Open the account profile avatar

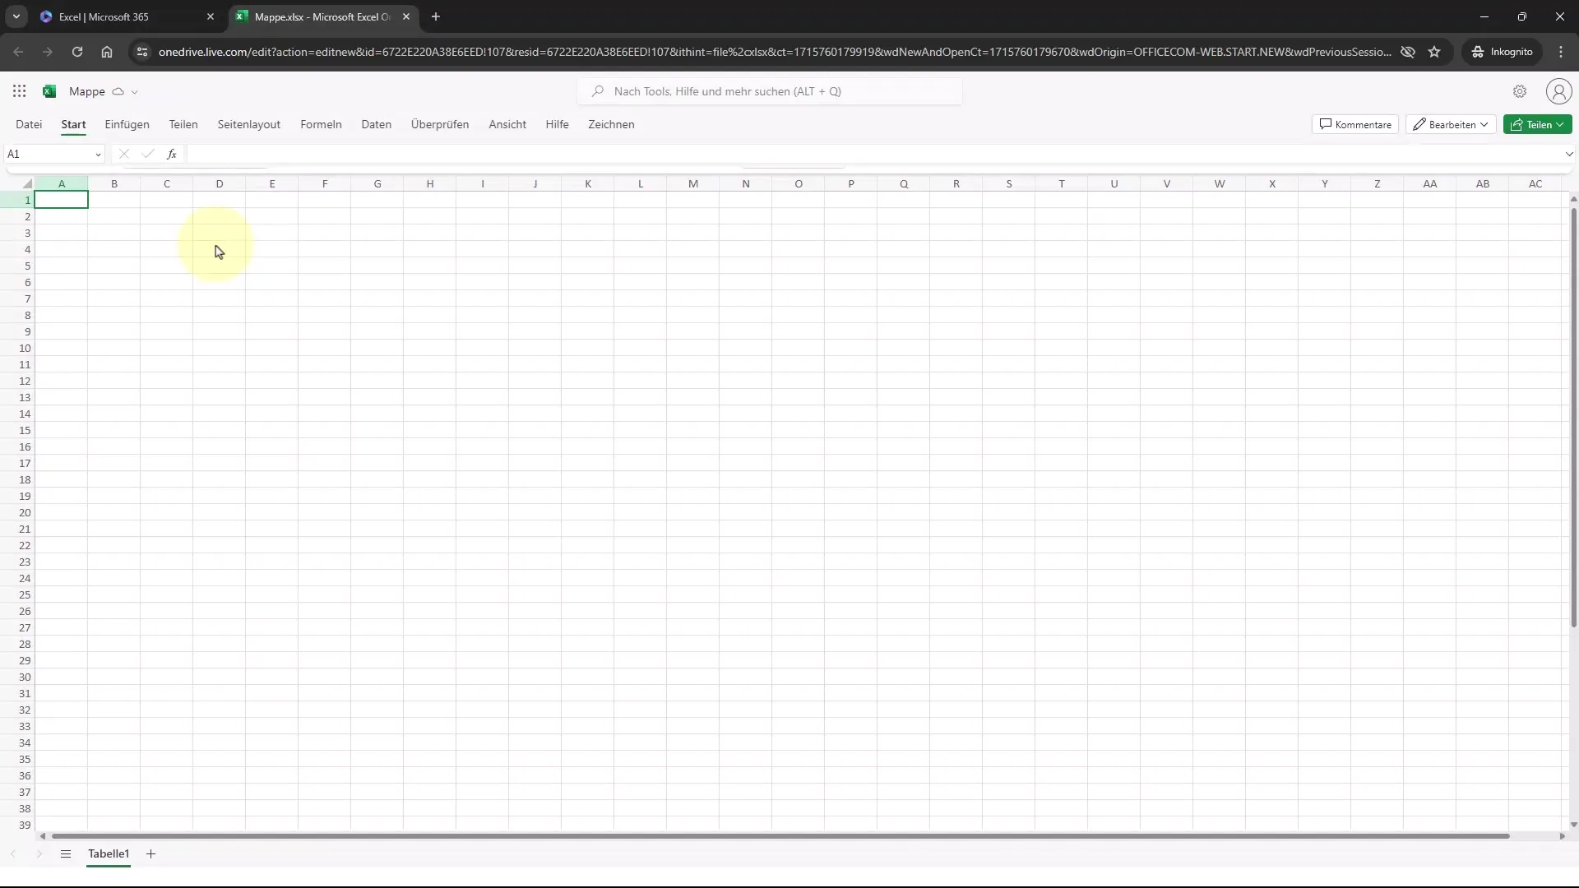(x=1558, y=91)
